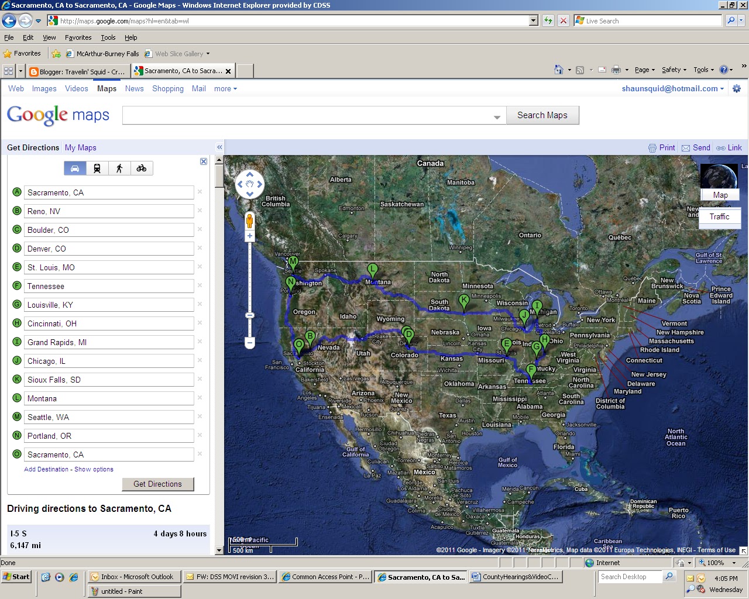Select the bicycling travel mode
749x599 pixels.
142,168
